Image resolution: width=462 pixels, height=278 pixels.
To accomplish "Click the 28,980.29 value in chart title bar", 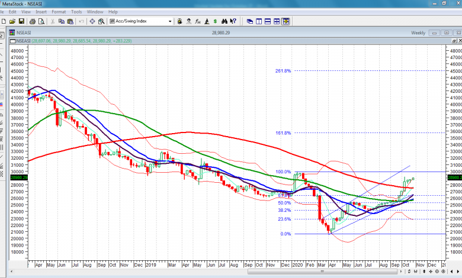I will click(x=221, y=33).
